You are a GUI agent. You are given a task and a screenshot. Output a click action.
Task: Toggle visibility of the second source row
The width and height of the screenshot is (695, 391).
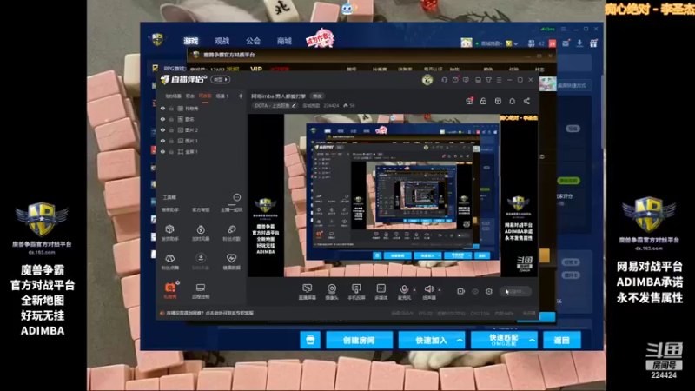[162, 119]
